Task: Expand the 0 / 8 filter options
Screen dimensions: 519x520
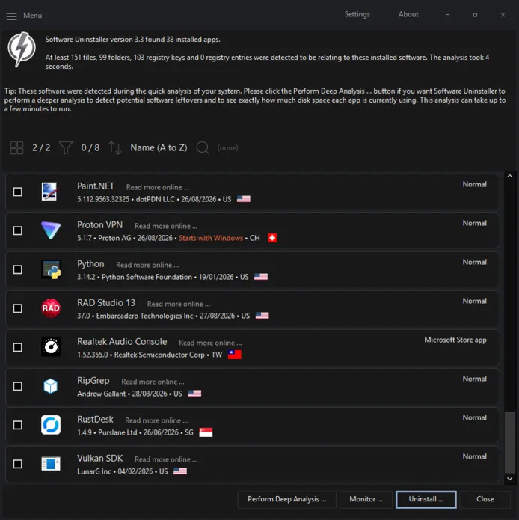Action: click(90, 148)
